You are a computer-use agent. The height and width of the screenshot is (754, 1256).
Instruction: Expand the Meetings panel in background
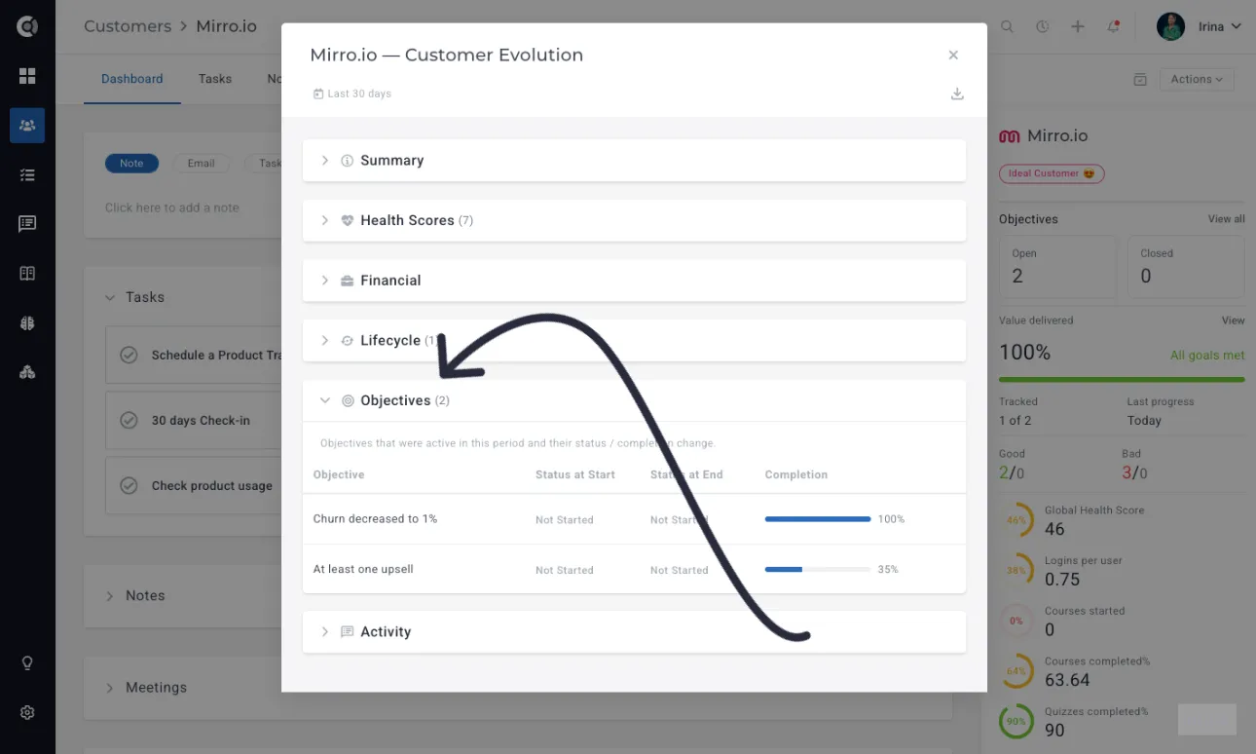point(110,688)
